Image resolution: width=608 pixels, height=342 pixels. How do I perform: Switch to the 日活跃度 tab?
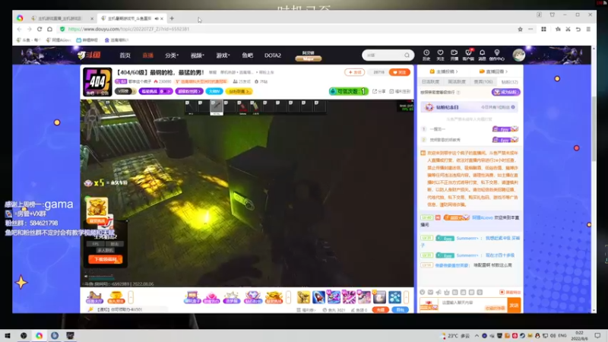[x=430, y=82]
